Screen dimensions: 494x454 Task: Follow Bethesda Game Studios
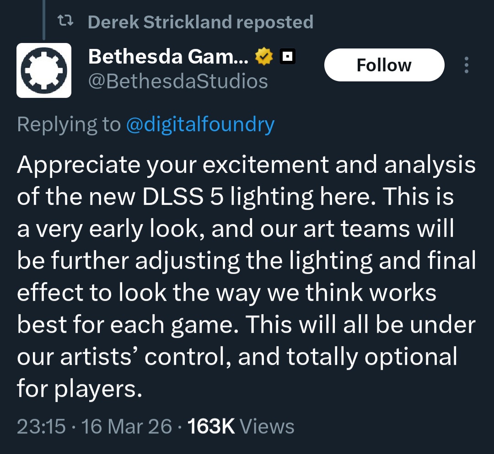(384, 65)
